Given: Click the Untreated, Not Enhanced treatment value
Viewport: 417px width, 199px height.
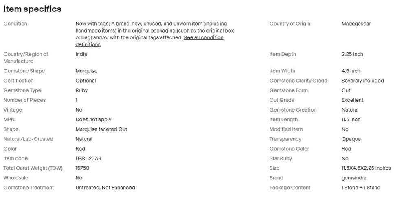Looking at the screenshot, I should (x=105, y=188).
